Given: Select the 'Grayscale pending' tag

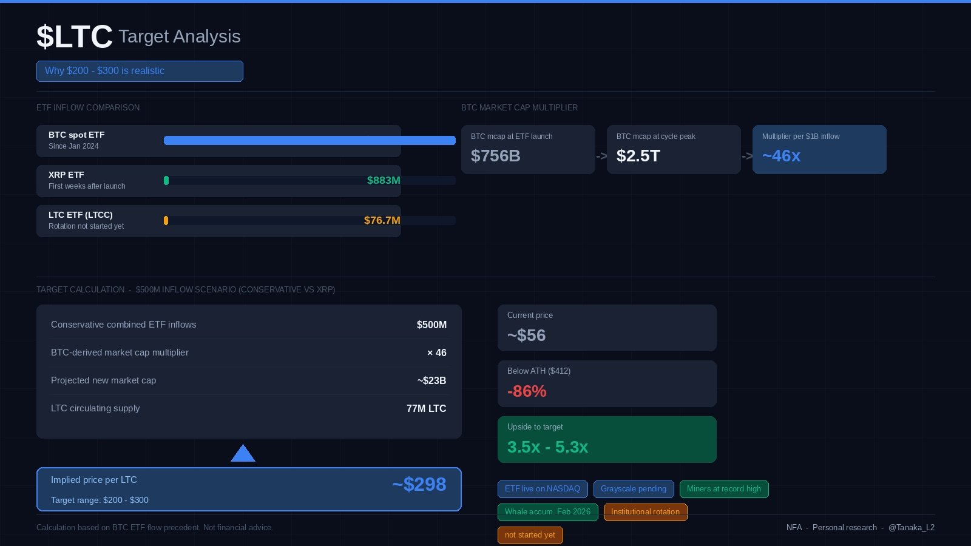Looking at the screenshot, I should click(634, 489).
